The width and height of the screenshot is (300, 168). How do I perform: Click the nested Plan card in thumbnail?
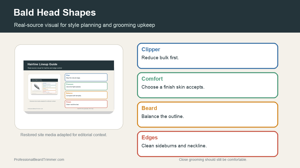(86, 77)
